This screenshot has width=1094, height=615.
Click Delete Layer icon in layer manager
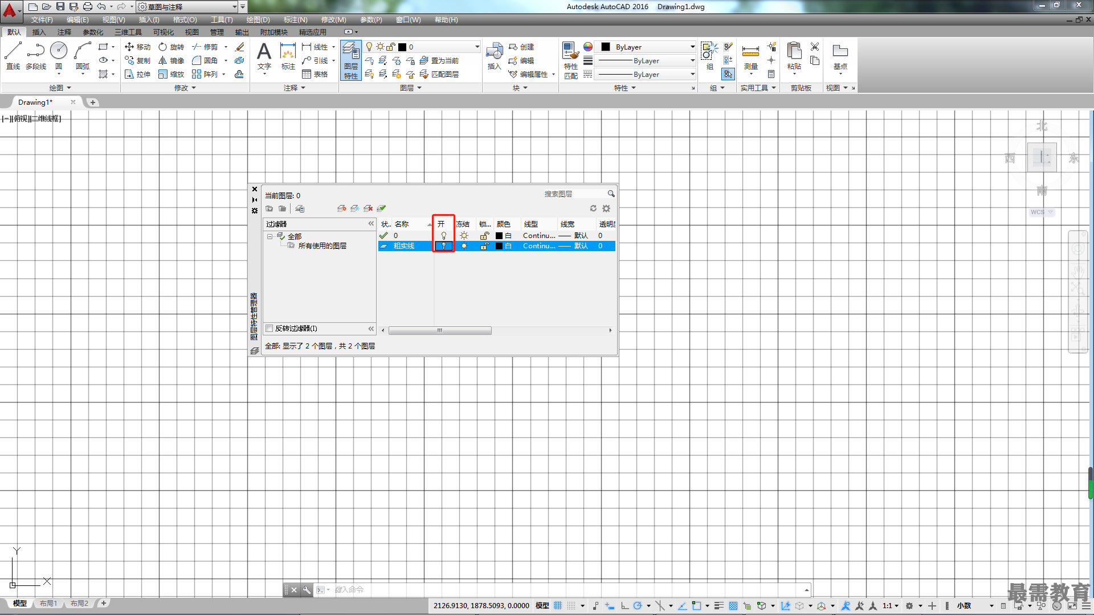click(x=368, y=208)
